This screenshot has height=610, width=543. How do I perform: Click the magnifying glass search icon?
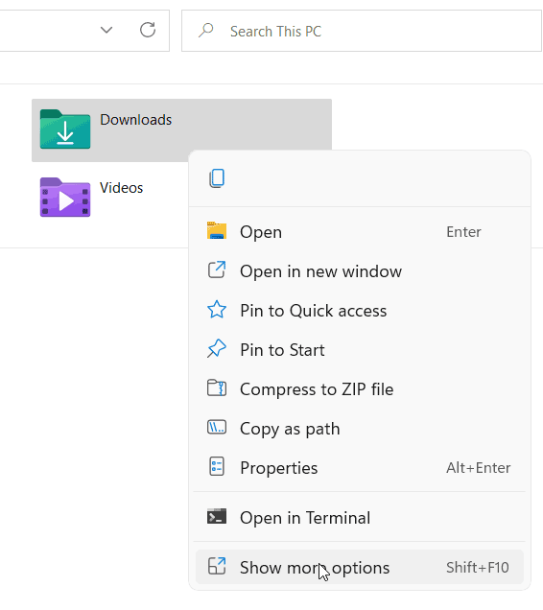(206, 31)
